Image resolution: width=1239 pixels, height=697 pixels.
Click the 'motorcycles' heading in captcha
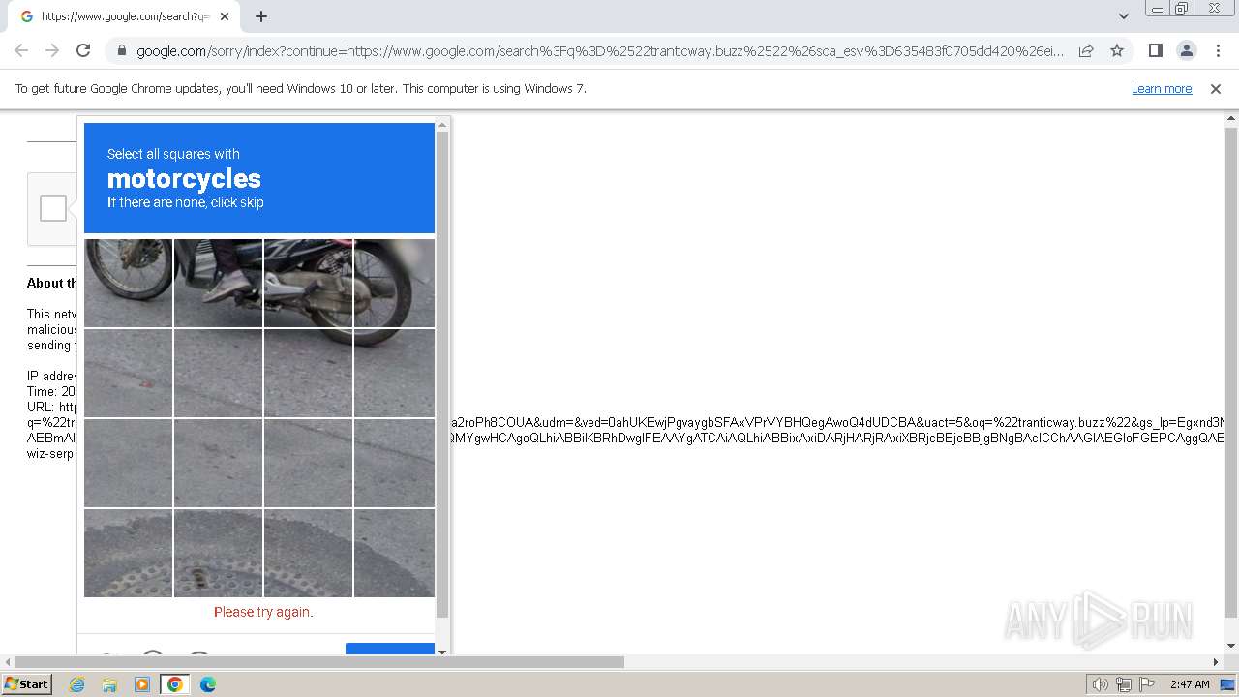(184, 179)
